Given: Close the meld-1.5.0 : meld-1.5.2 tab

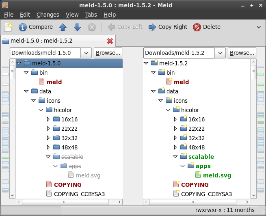Looking at the screenshot, I should pos(110,41).
